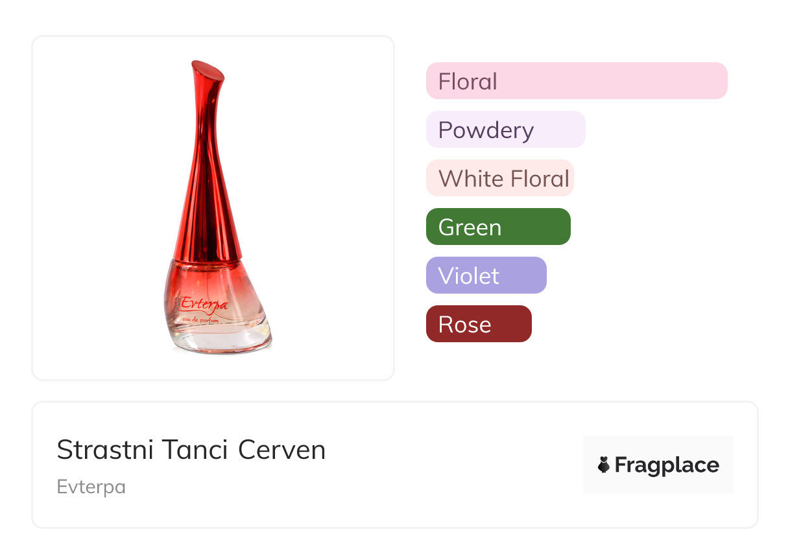Open the Strastni Tanci Cerven title
790x560 pixels.
point(191,450)
